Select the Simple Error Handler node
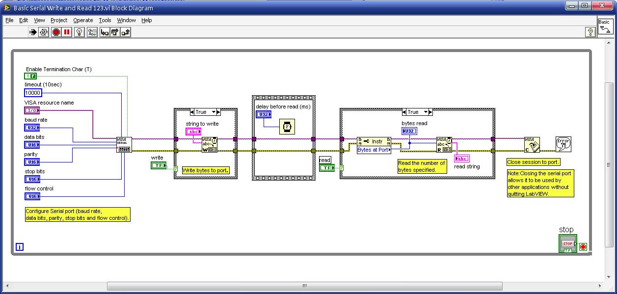This screenshot has height=294, width=617. click(563, 145)
